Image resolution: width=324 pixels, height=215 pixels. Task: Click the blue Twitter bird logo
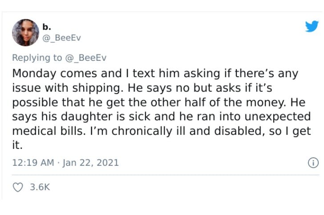[x=312, y=26]
